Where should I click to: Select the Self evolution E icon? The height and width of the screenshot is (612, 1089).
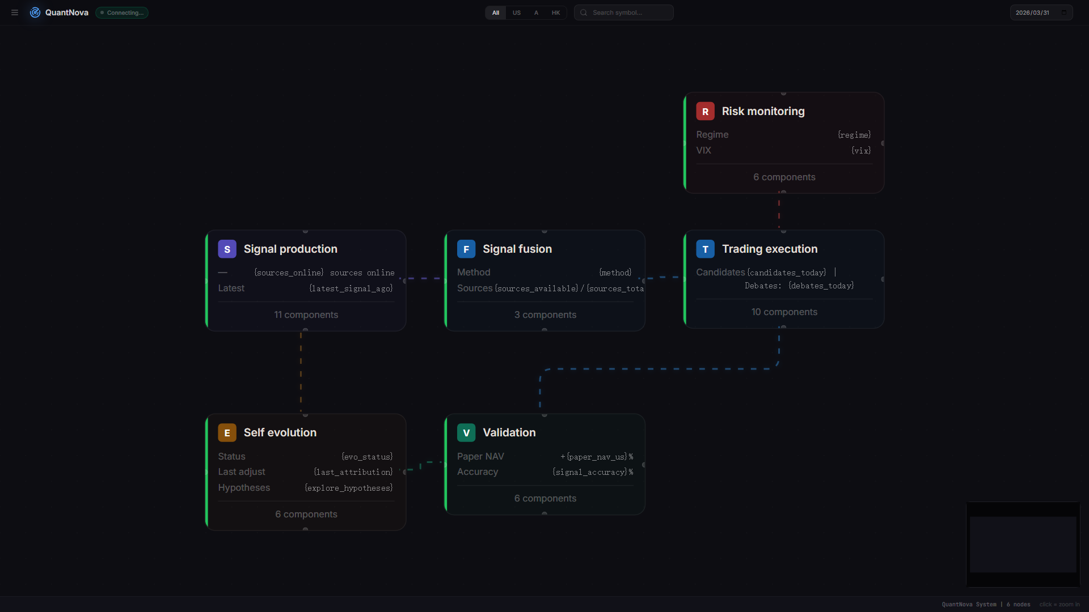(x=227, y=432)
